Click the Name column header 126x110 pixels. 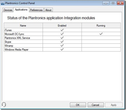point(23,26)
